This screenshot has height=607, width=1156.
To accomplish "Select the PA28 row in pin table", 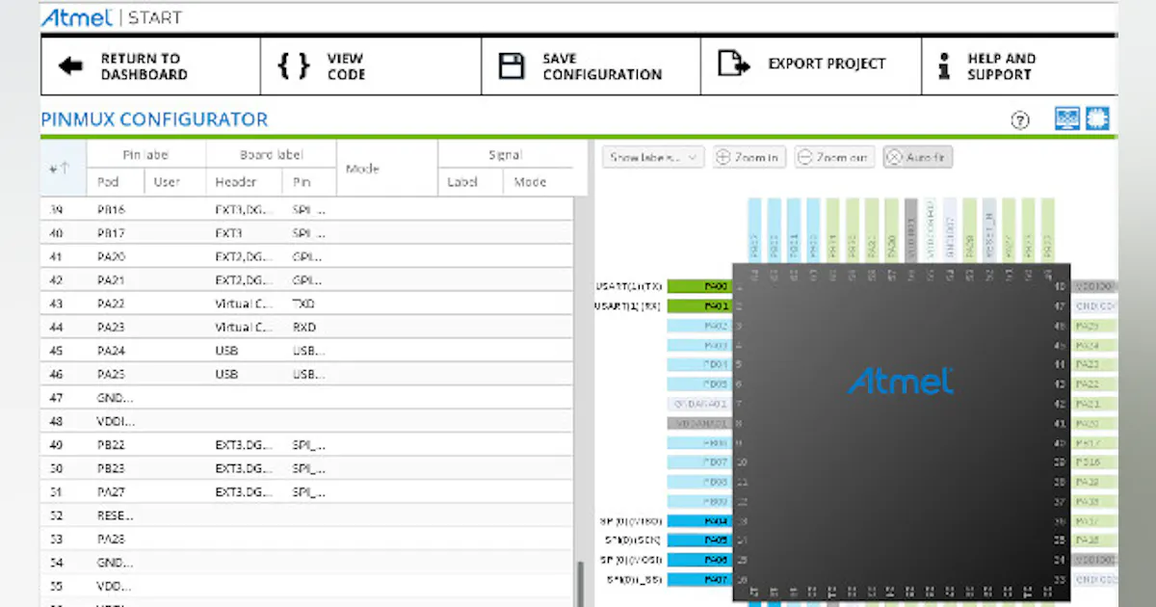I will click(x=308, y=539).
